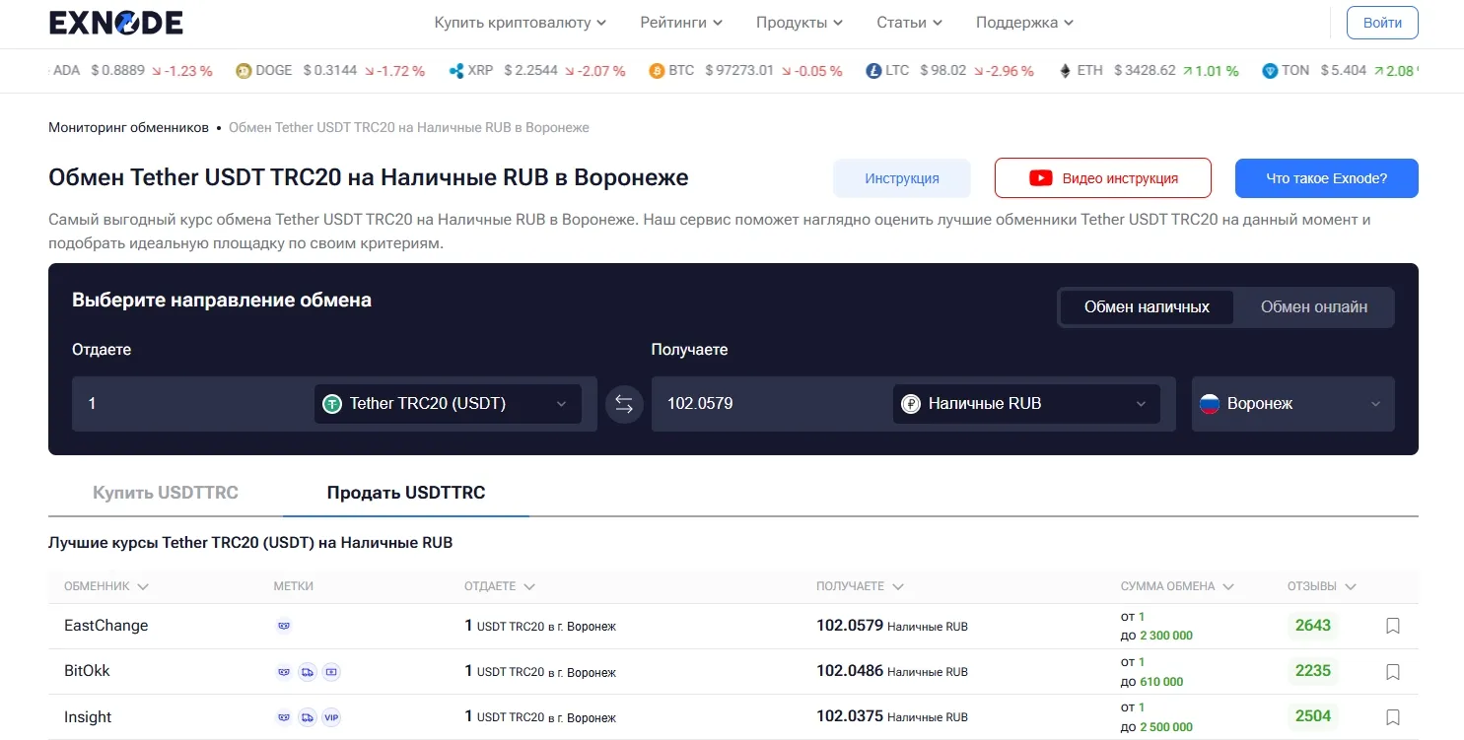Open the Рейтинги menu
The image size is (1464, 740).
[680, 22]
